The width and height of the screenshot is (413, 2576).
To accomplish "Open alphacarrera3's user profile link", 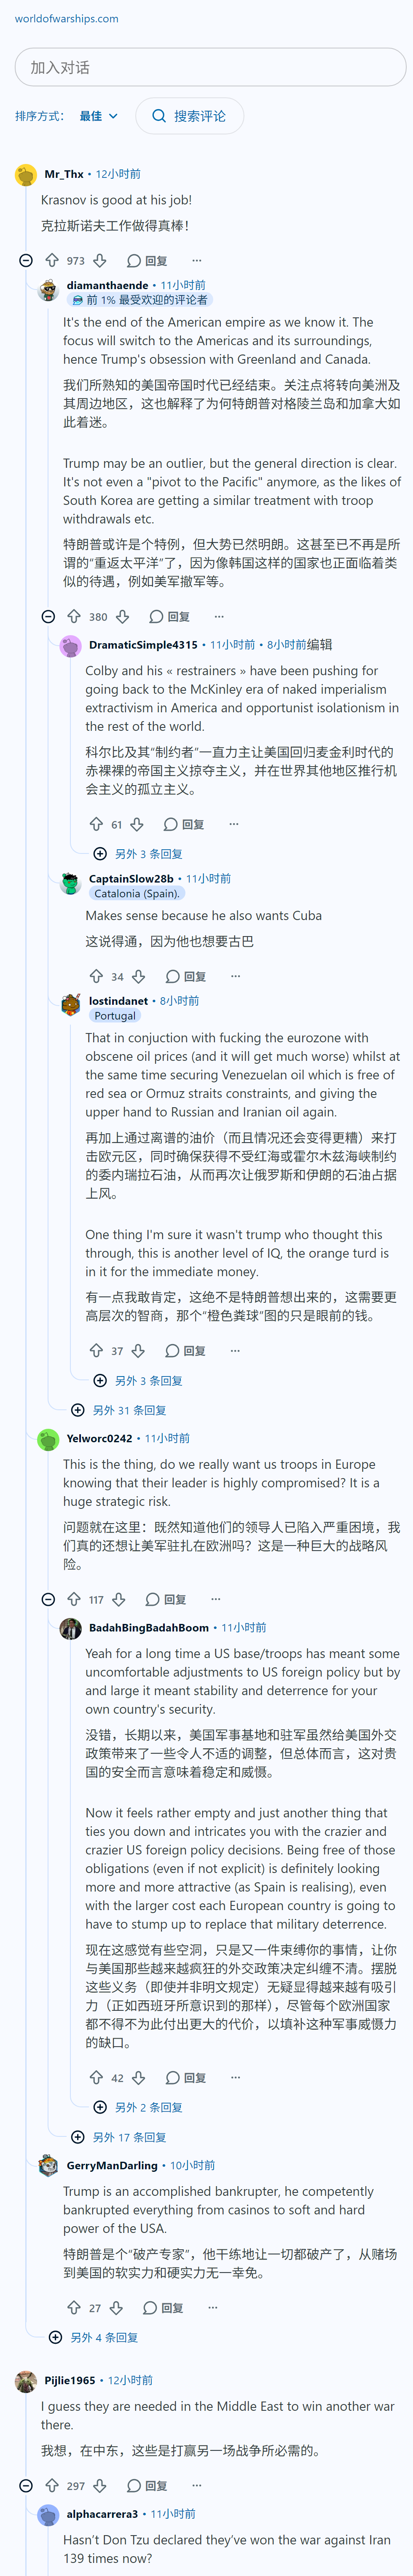I will pyautogui.click(x=102, y=2513).
